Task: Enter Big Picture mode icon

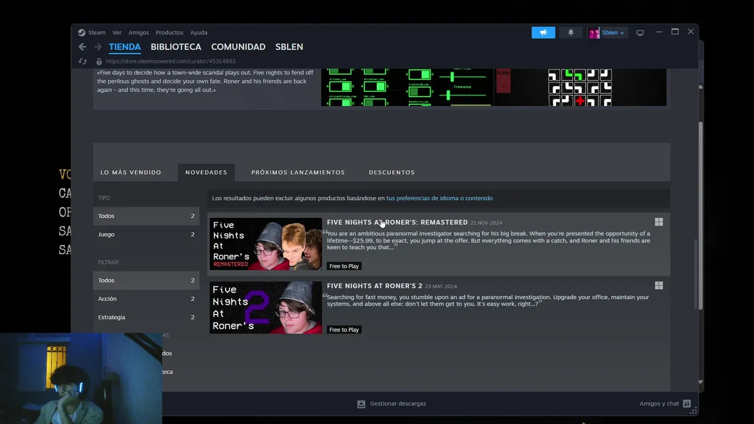Action: 640,32
